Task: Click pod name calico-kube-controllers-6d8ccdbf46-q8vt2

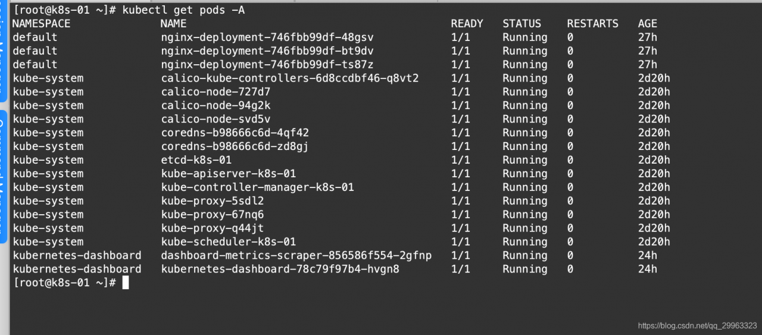Action: pyautogui.click(x=290, y=79)
